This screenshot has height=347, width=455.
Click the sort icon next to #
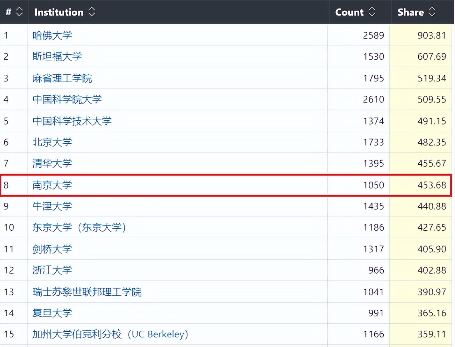click(x=19, y=12)
